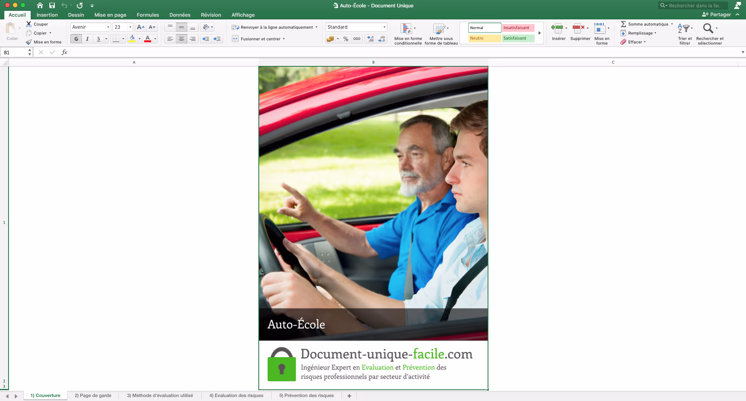Toggle underline S formatting

[99, 39]
